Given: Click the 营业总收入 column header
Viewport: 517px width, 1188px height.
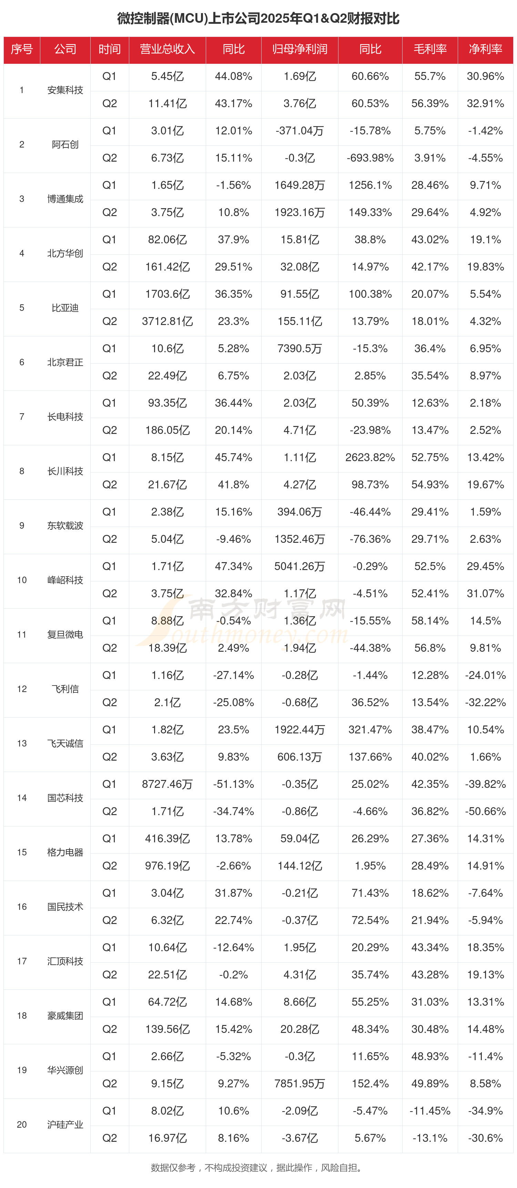Looking at the screenshot, I should pos(167,49).
